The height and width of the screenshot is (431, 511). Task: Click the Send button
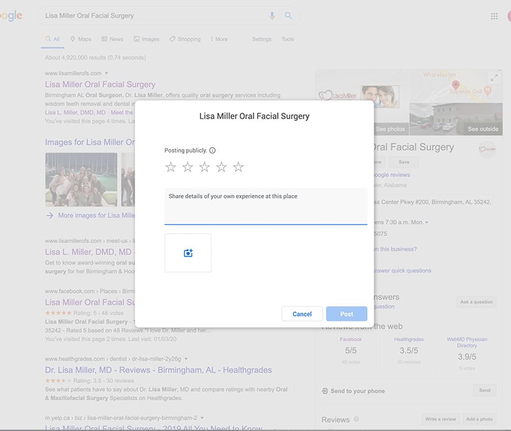point(485,390)
